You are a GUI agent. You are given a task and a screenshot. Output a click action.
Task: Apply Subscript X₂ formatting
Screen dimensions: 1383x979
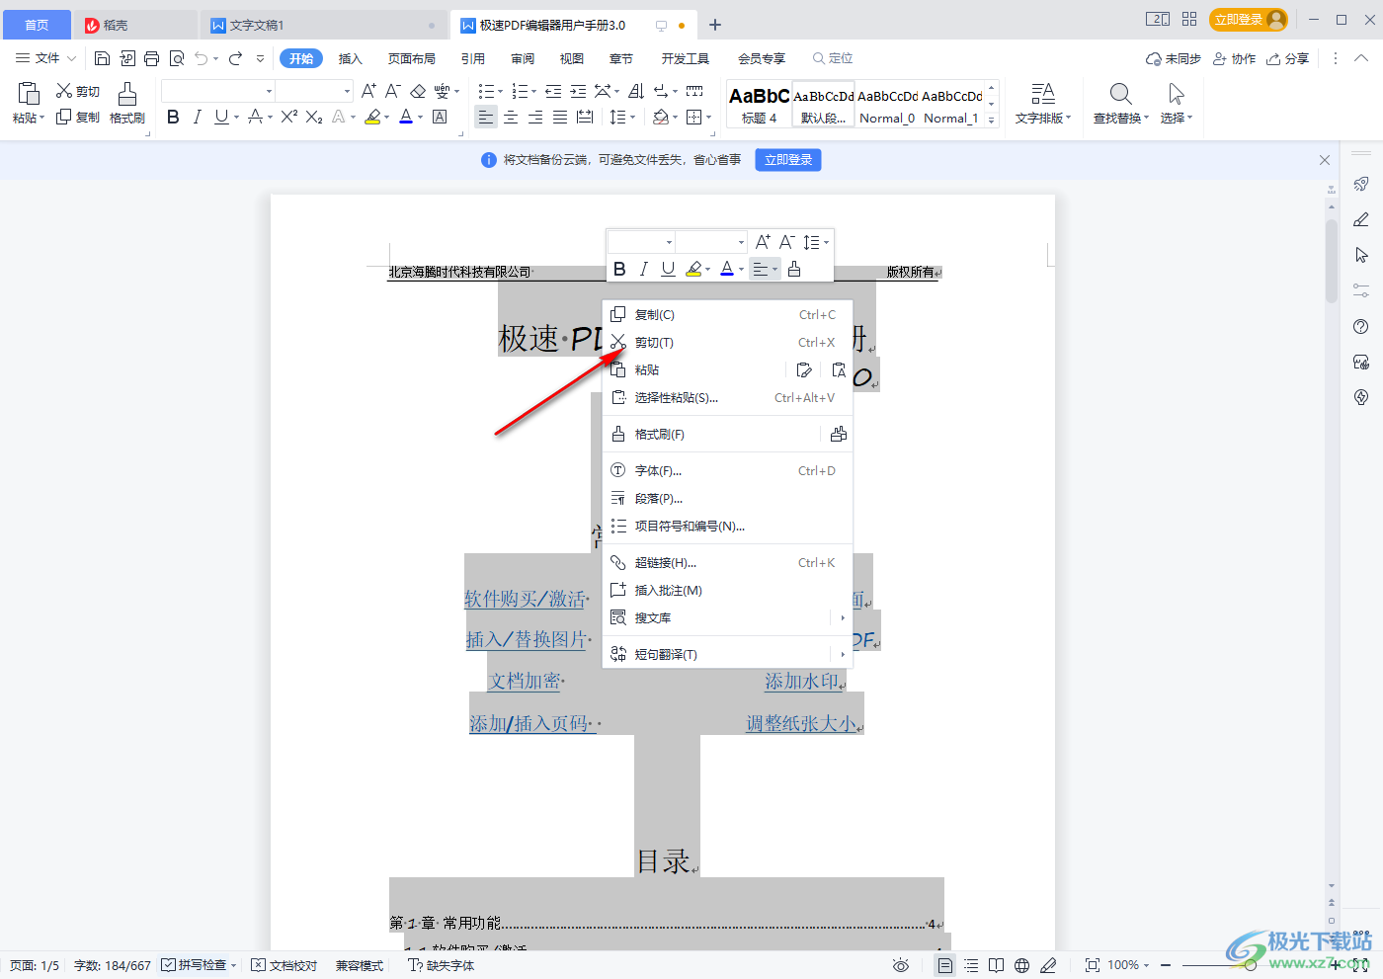click(x=314, y=117)
